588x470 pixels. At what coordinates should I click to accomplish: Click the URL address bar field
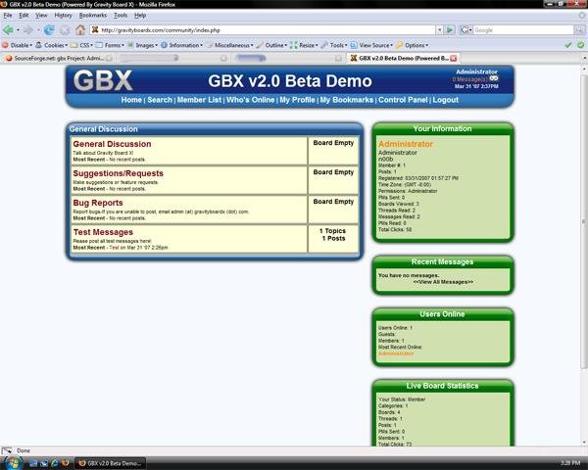[x=263, y=30]
